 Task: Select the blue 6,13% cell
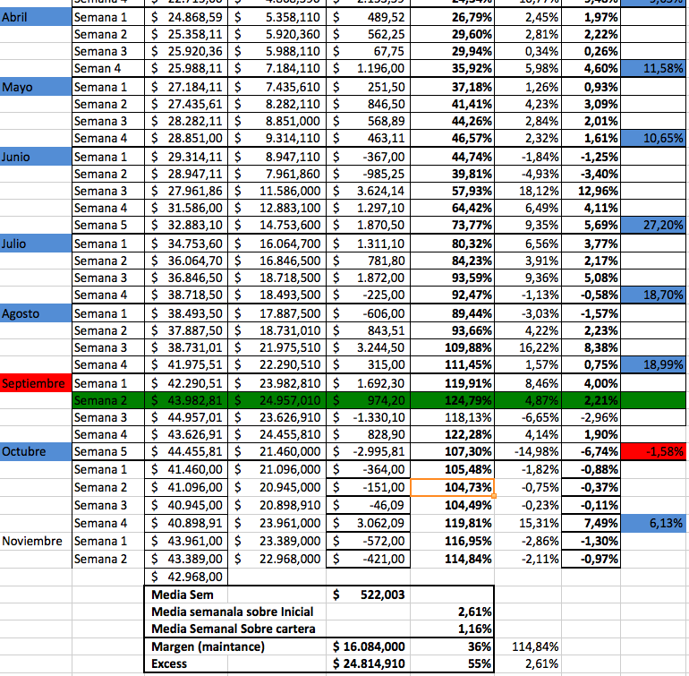tap(653, 523)
